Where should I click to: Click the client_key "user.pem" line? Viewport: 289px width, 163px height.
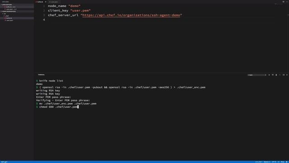point(69,10)
